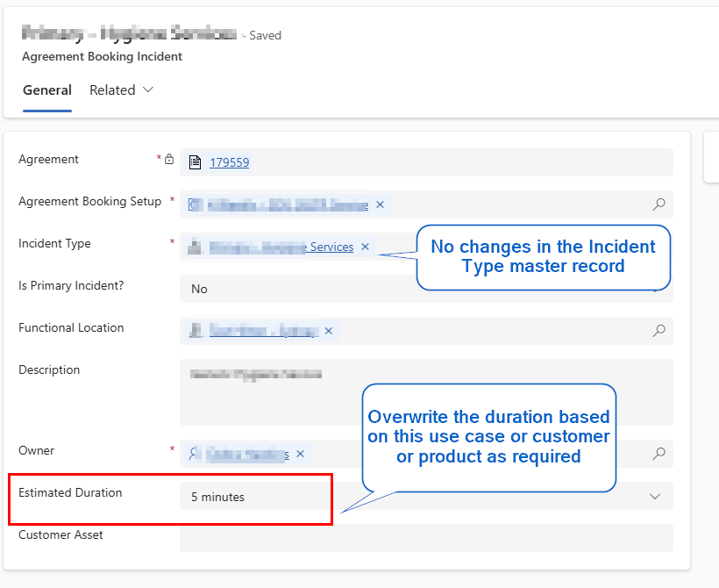Clear the Incident Type selection with X
Viewport: 719px width, 588px height.
[365, 247]
